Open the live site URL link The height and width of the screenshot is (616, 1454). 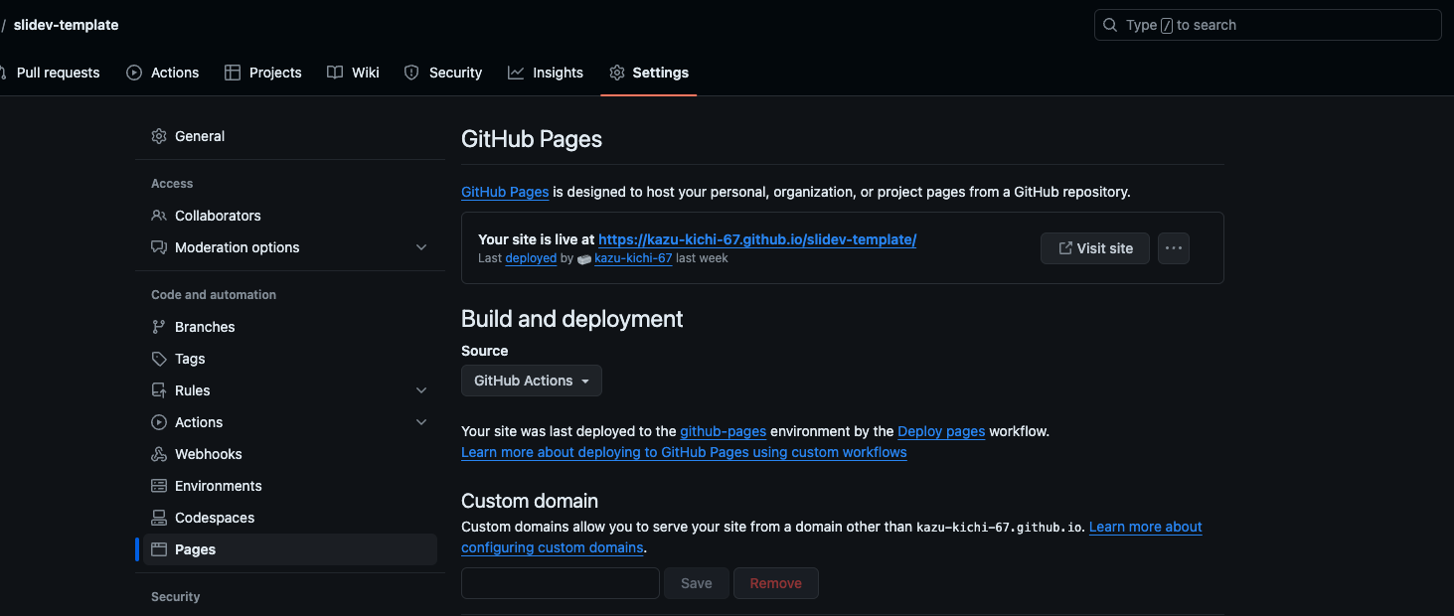(x=757, y=239)
